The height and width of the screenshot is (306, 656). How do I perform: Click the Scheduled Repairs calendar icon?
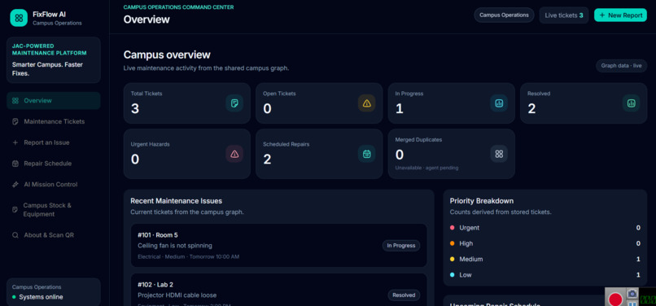tap(367, 154)
